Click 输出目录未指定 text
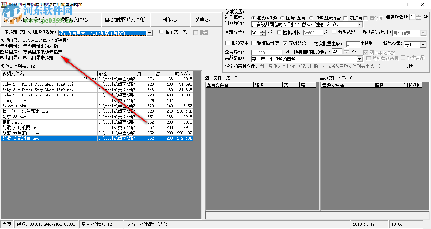Screen dimensions: 431x229 tap(38, 58)
